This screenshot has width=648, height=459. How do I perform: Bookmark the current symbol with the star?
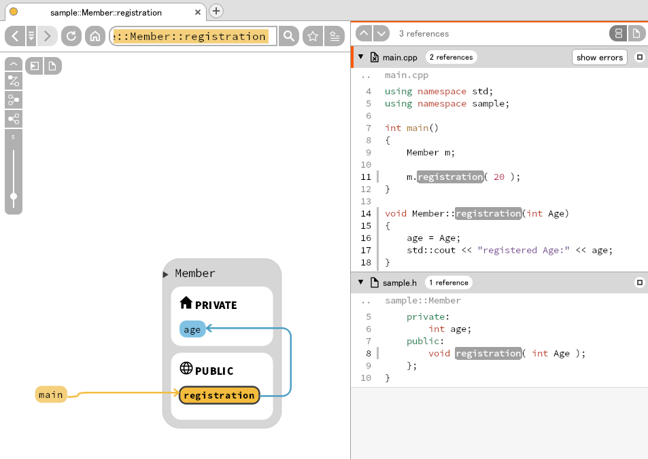(x=312, y=37)
